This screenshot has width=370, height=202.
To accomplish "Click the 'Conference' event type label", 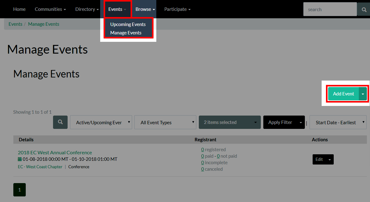I will pos(79,167).
